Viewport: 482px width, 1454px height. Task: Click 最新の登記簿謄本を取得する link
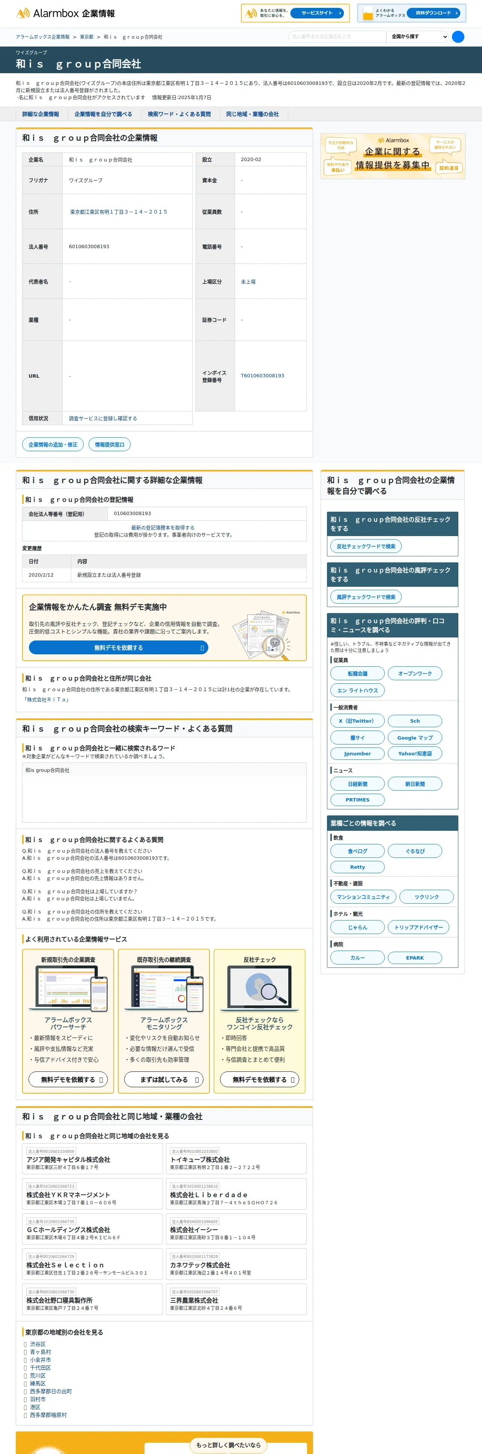point(163,528)
